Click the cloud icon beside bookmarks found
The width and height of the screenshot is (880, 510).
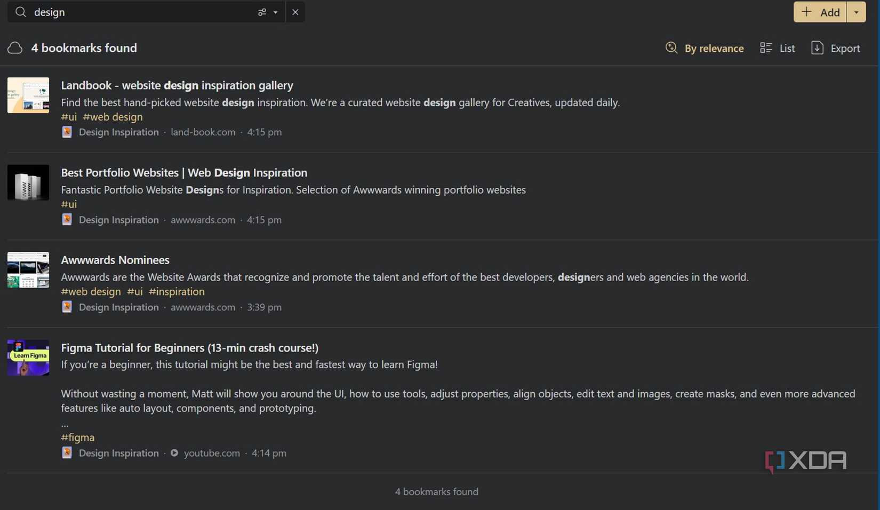pyautogui.click(x=15, y=48)
